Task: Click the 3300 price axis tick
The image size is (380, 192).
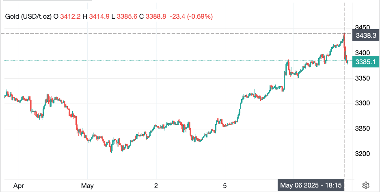Action: pos(363,103)
